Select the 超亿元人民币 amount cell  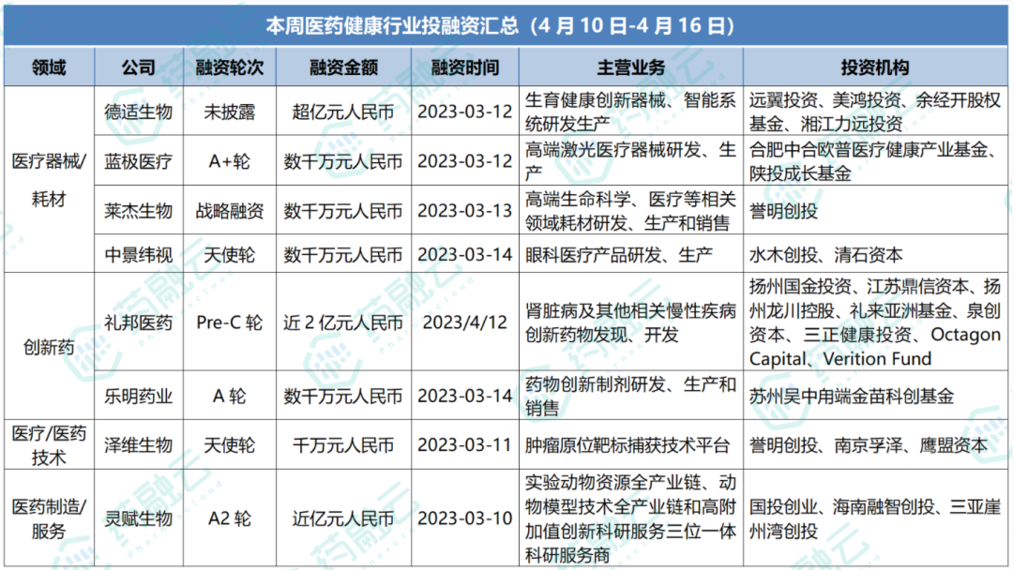coord(343,112)
